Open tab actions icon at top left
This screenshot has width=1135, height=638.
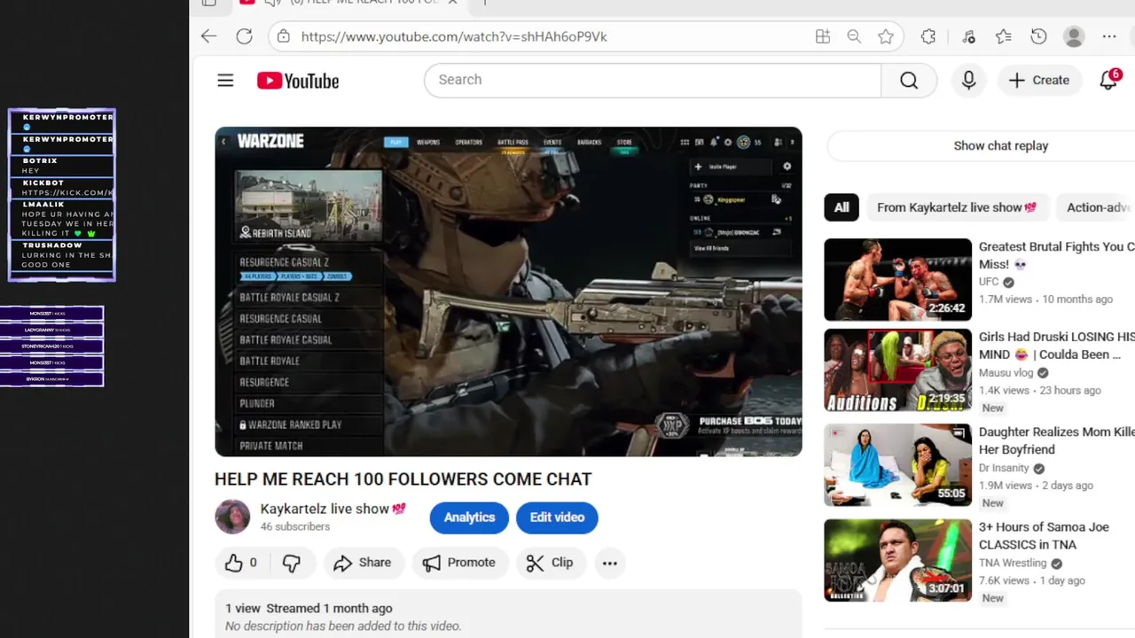[208, 3]
